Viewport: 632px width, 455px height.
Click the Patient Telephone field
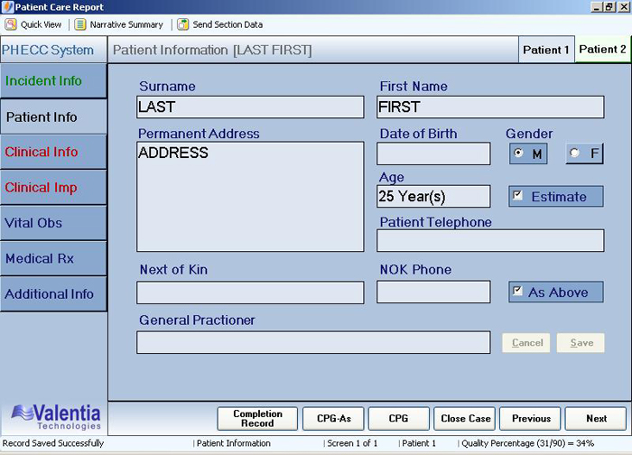pos(490,241)
